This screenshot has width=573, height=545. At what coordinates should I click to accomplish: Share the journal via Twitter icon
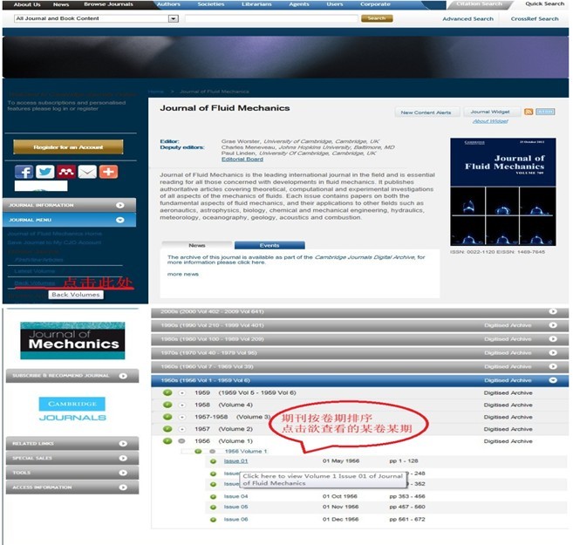pos(45,172)
